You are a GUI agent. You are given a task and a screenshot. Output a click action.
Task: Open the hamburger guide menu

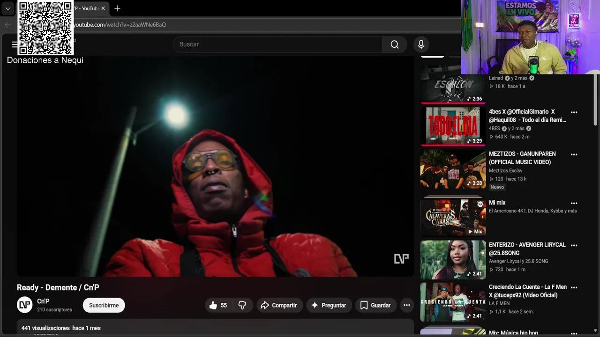(15, 44)
